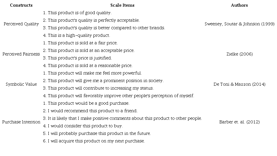The image size is (277, 156).
Task: Select the Symbolic Value construct label
Action: click(21, 84)
